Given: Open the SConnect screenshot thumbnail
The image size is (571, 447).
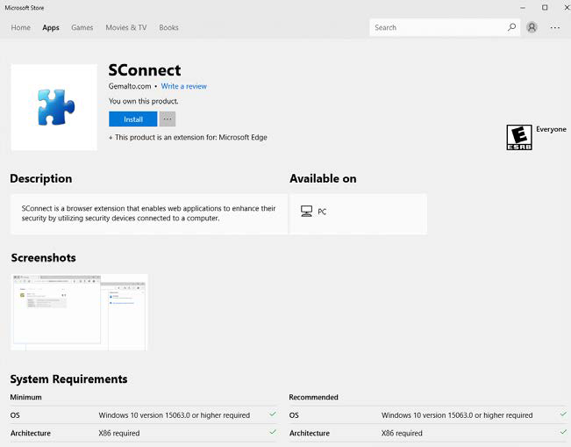Looking at the screenshot, I should tap(79, 312).
